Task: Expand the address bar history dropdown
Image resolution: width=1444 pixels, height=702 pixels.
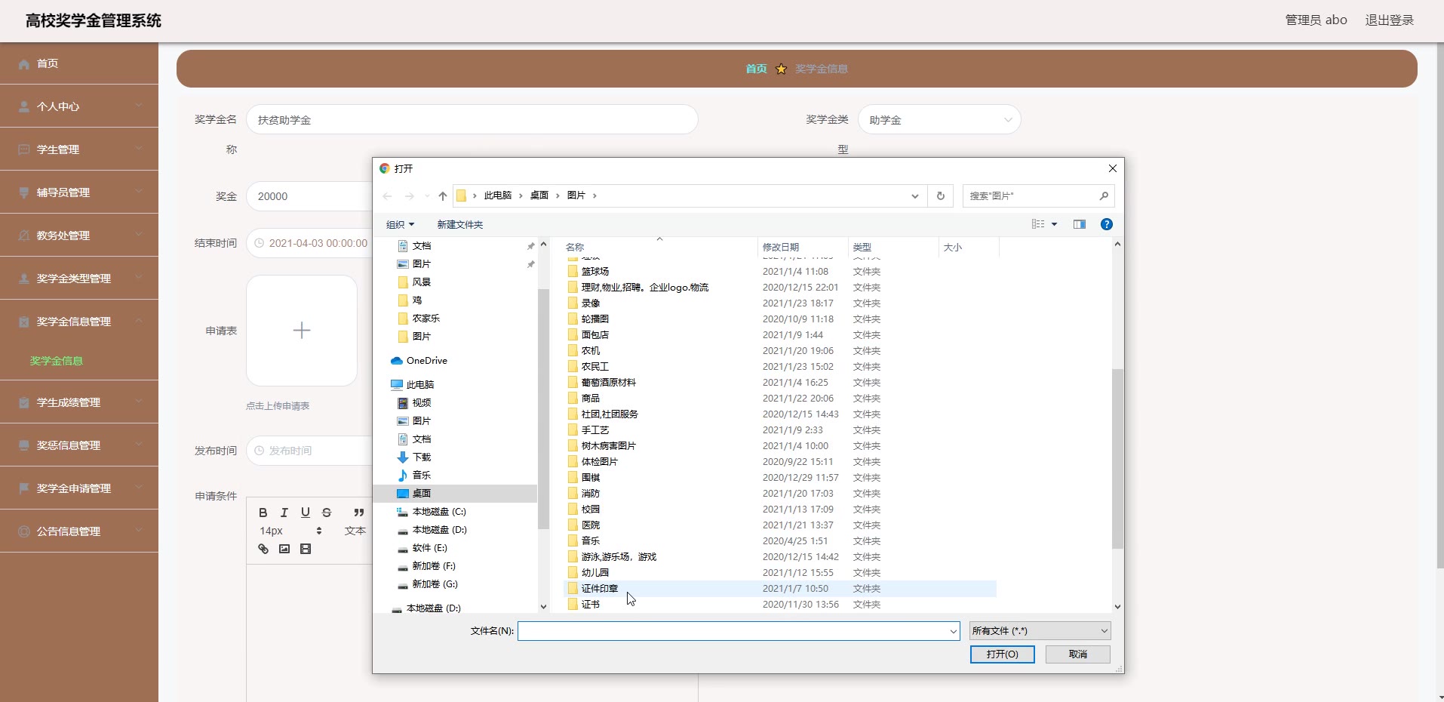Action: point(915,196)
